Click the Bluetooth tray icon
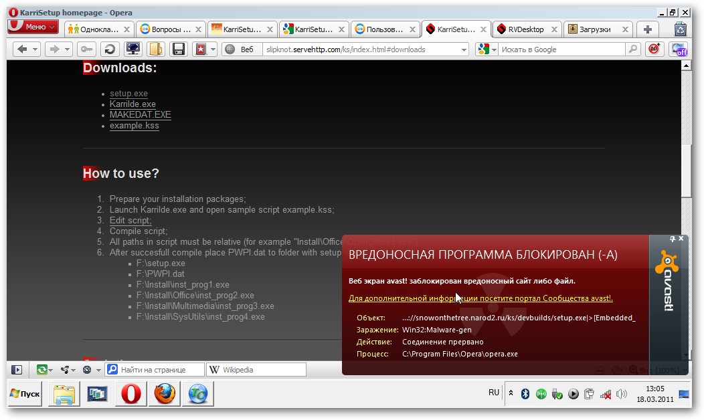The image size is (704, 420). tap(525, 394)
